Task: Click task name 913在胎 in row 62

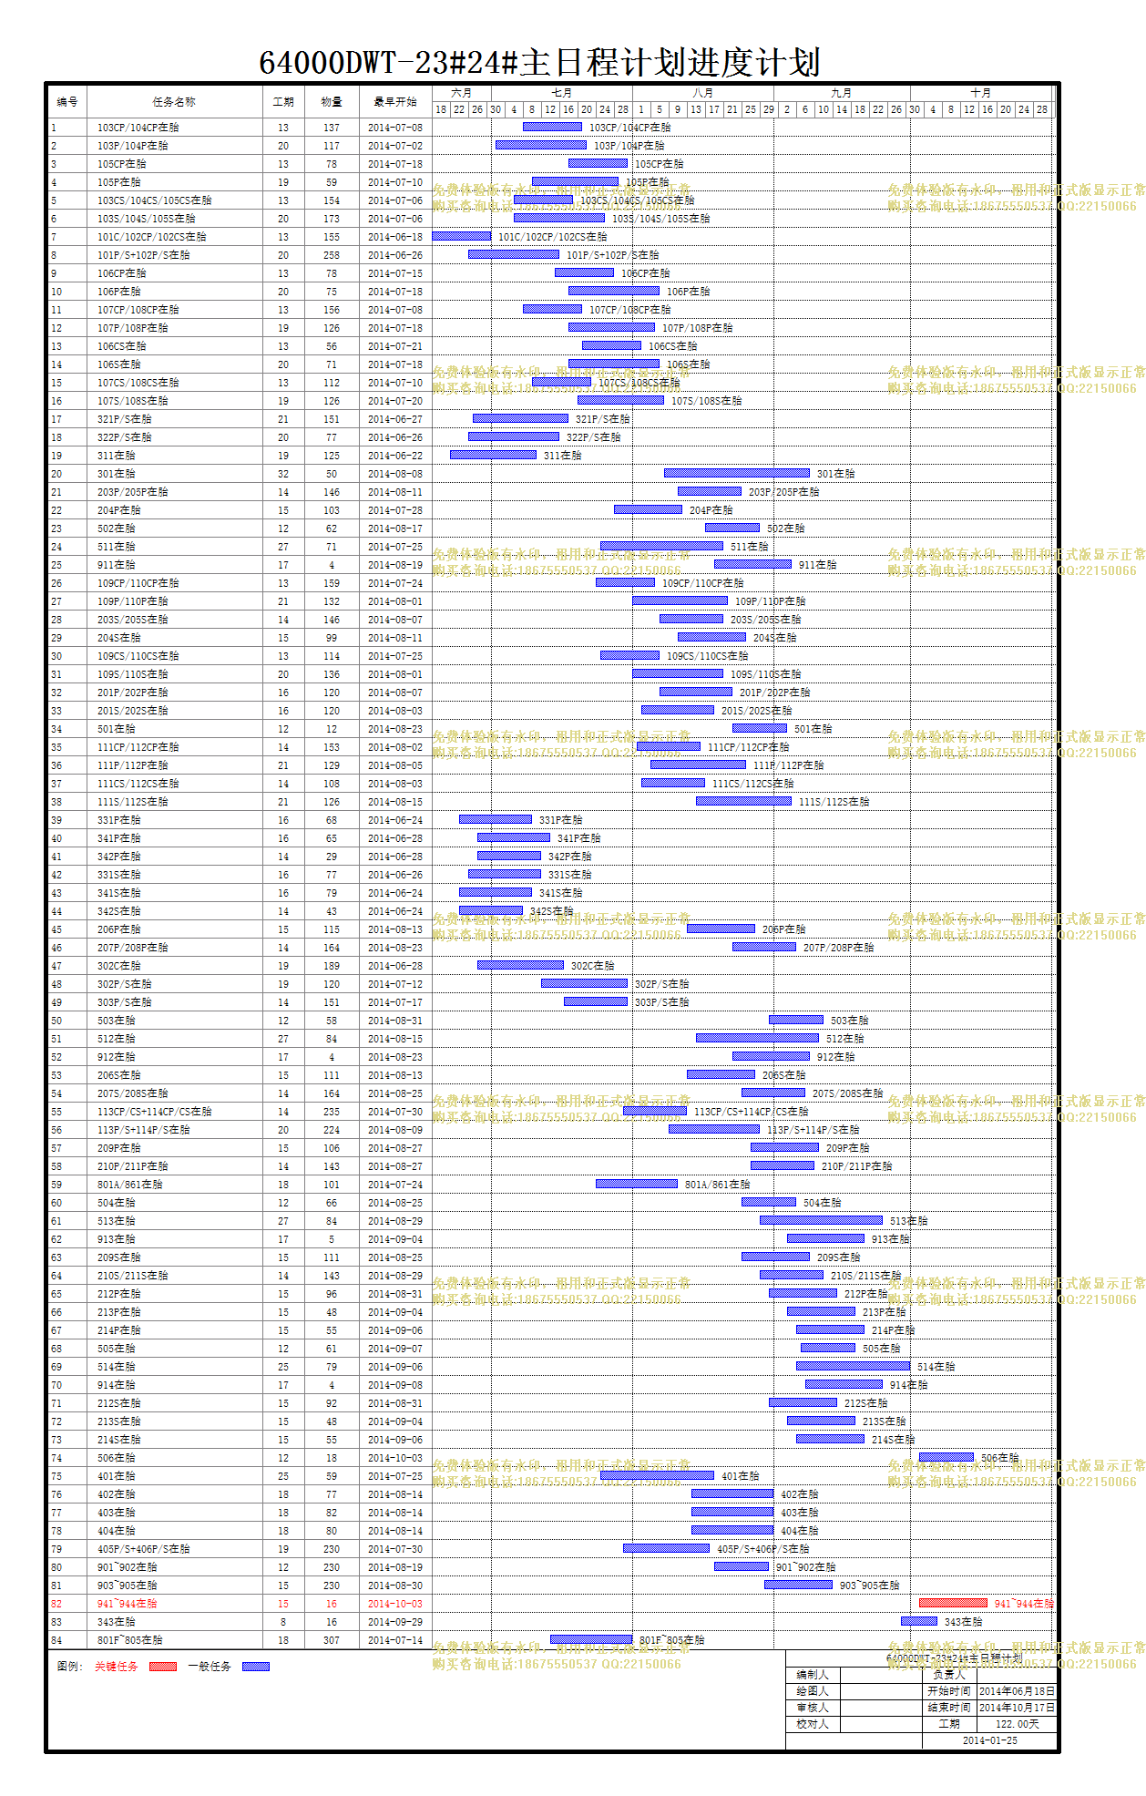Action: point(117,1239)
